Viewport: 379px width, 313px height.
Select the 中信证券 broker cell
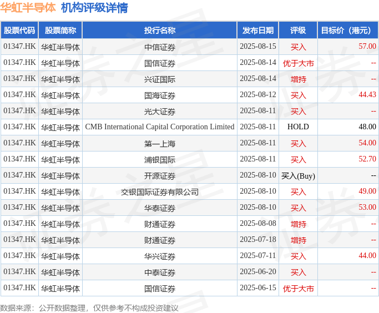[160, 47]
